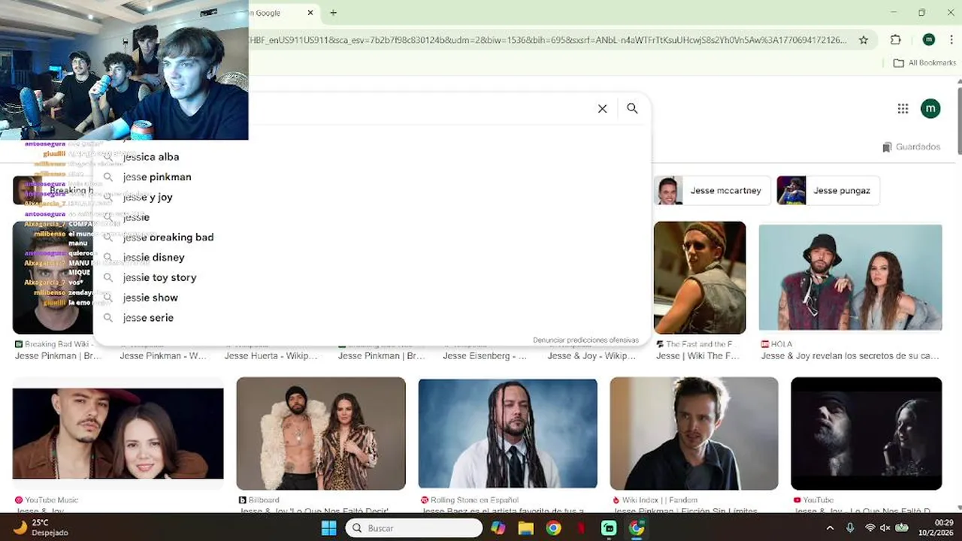Open the Google apps grid
The image size is (962, 541).
903,109
